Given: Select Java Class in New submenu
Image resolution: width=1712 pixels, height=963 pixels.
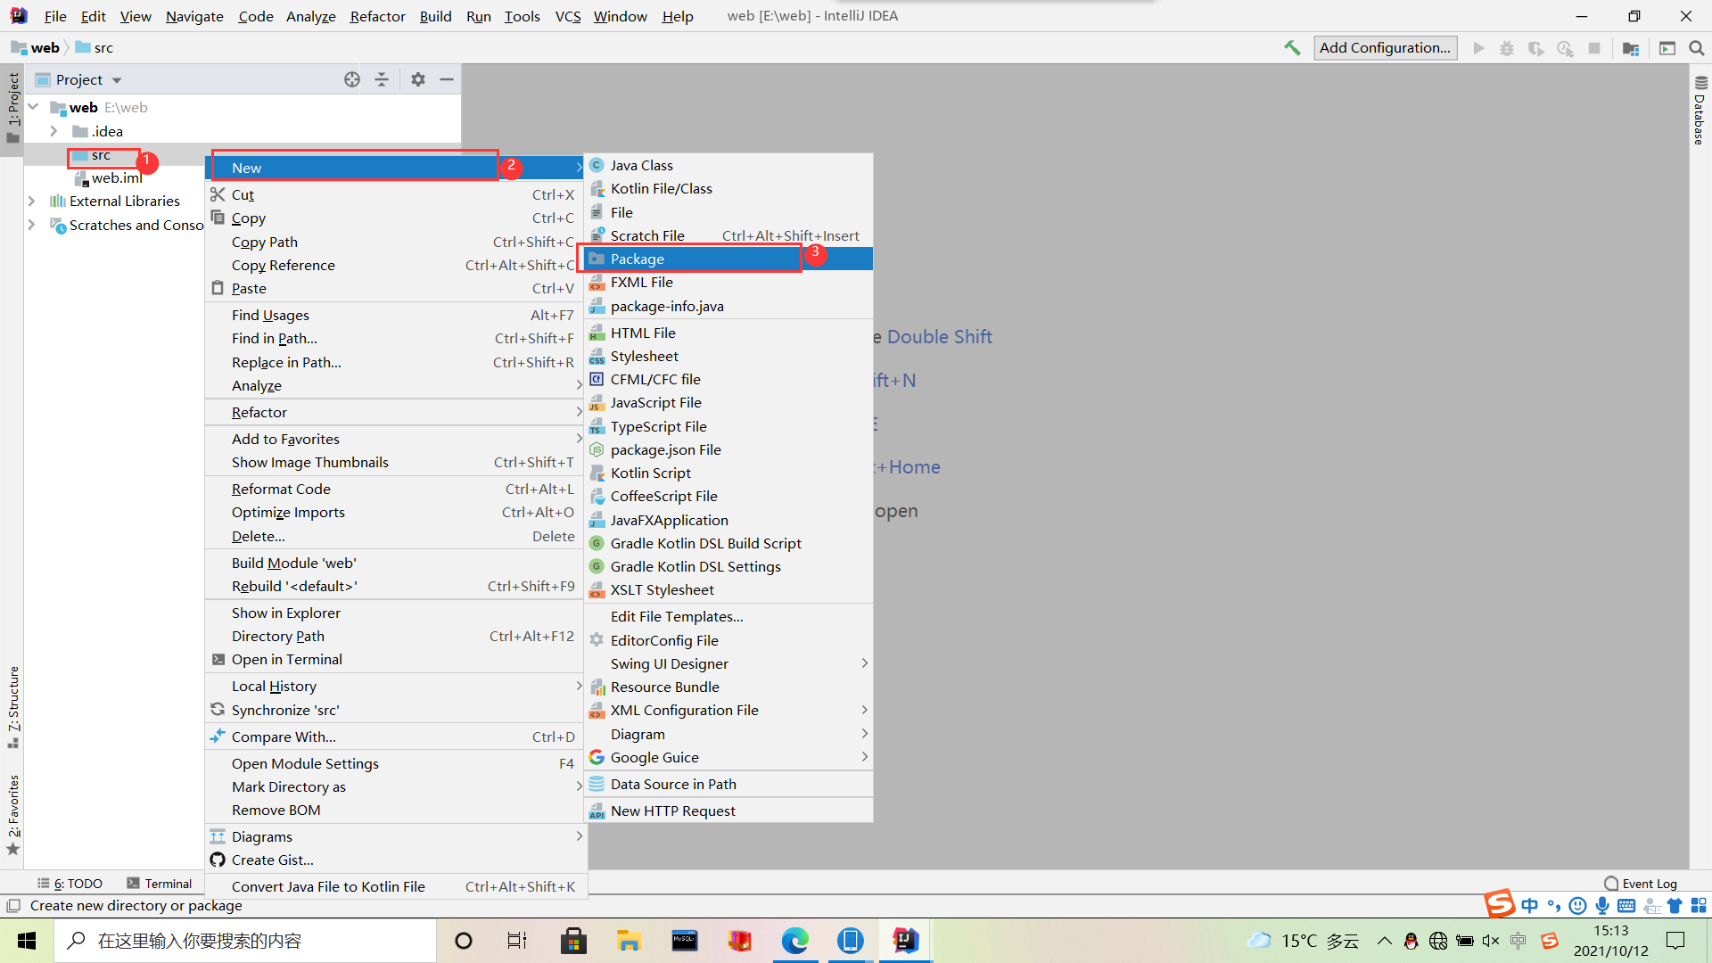Looking at the screenshot, I should [x=728, y=165].
